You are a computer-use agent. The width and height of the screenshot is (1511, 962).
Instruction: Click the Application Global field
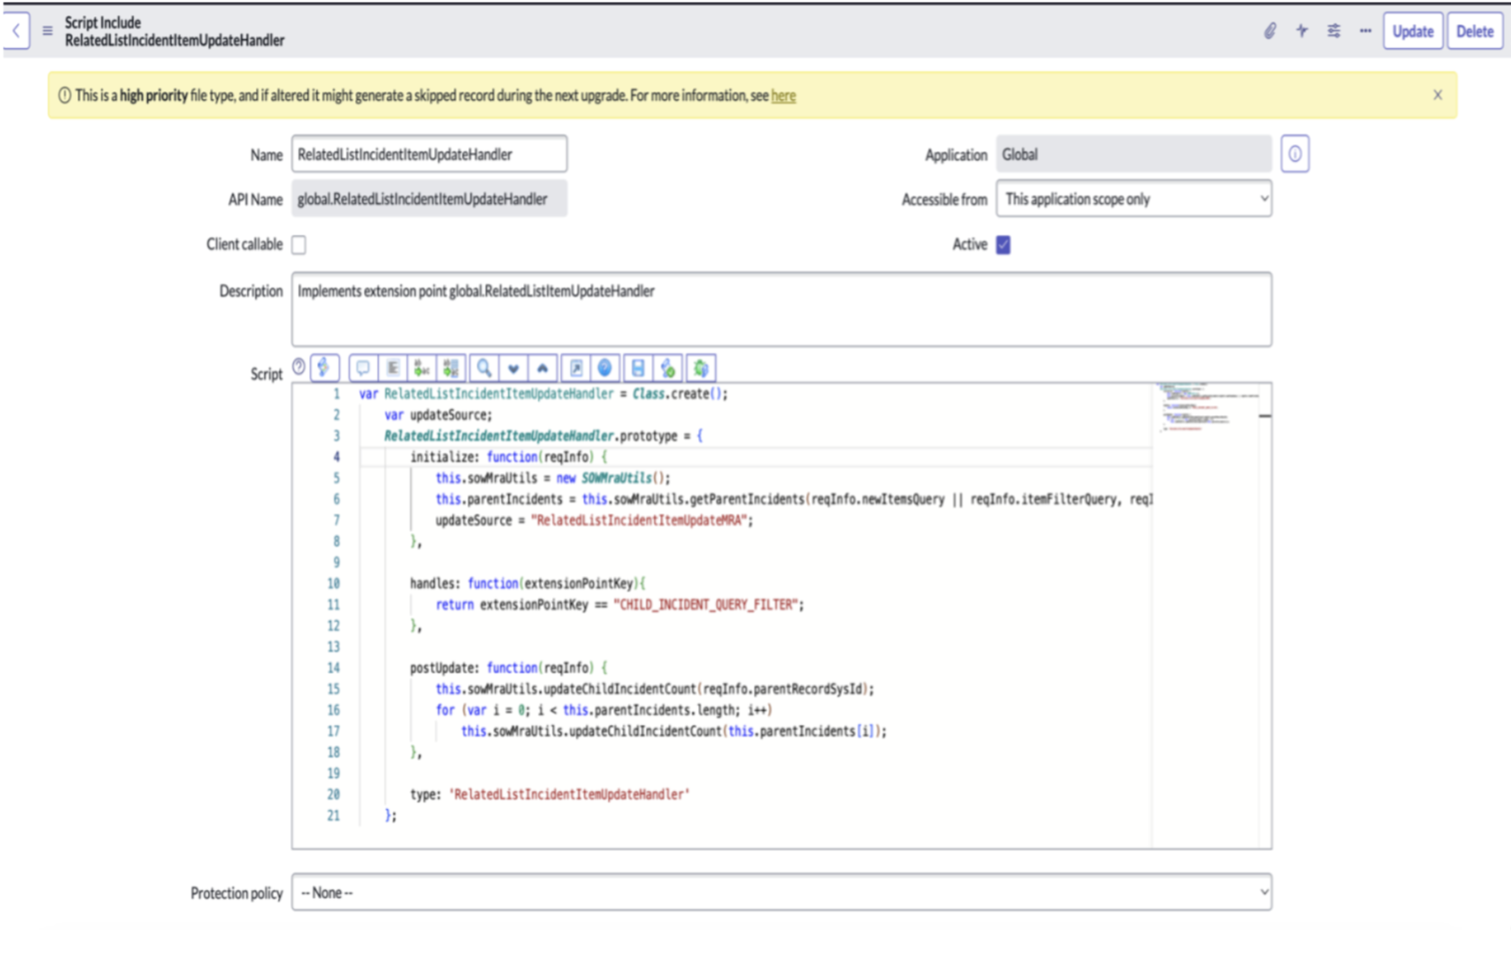click(1134, 154)
